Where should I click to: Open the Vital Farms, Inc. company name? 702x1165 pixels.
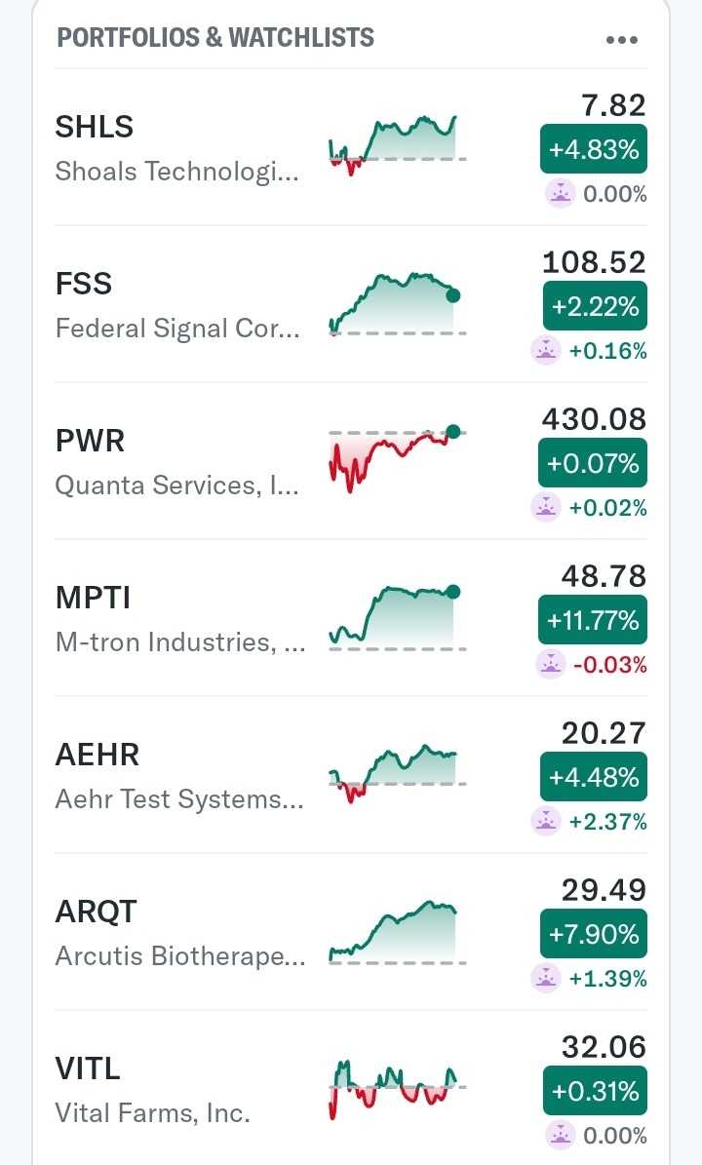pyautogui.click(x=153, y=1112)
